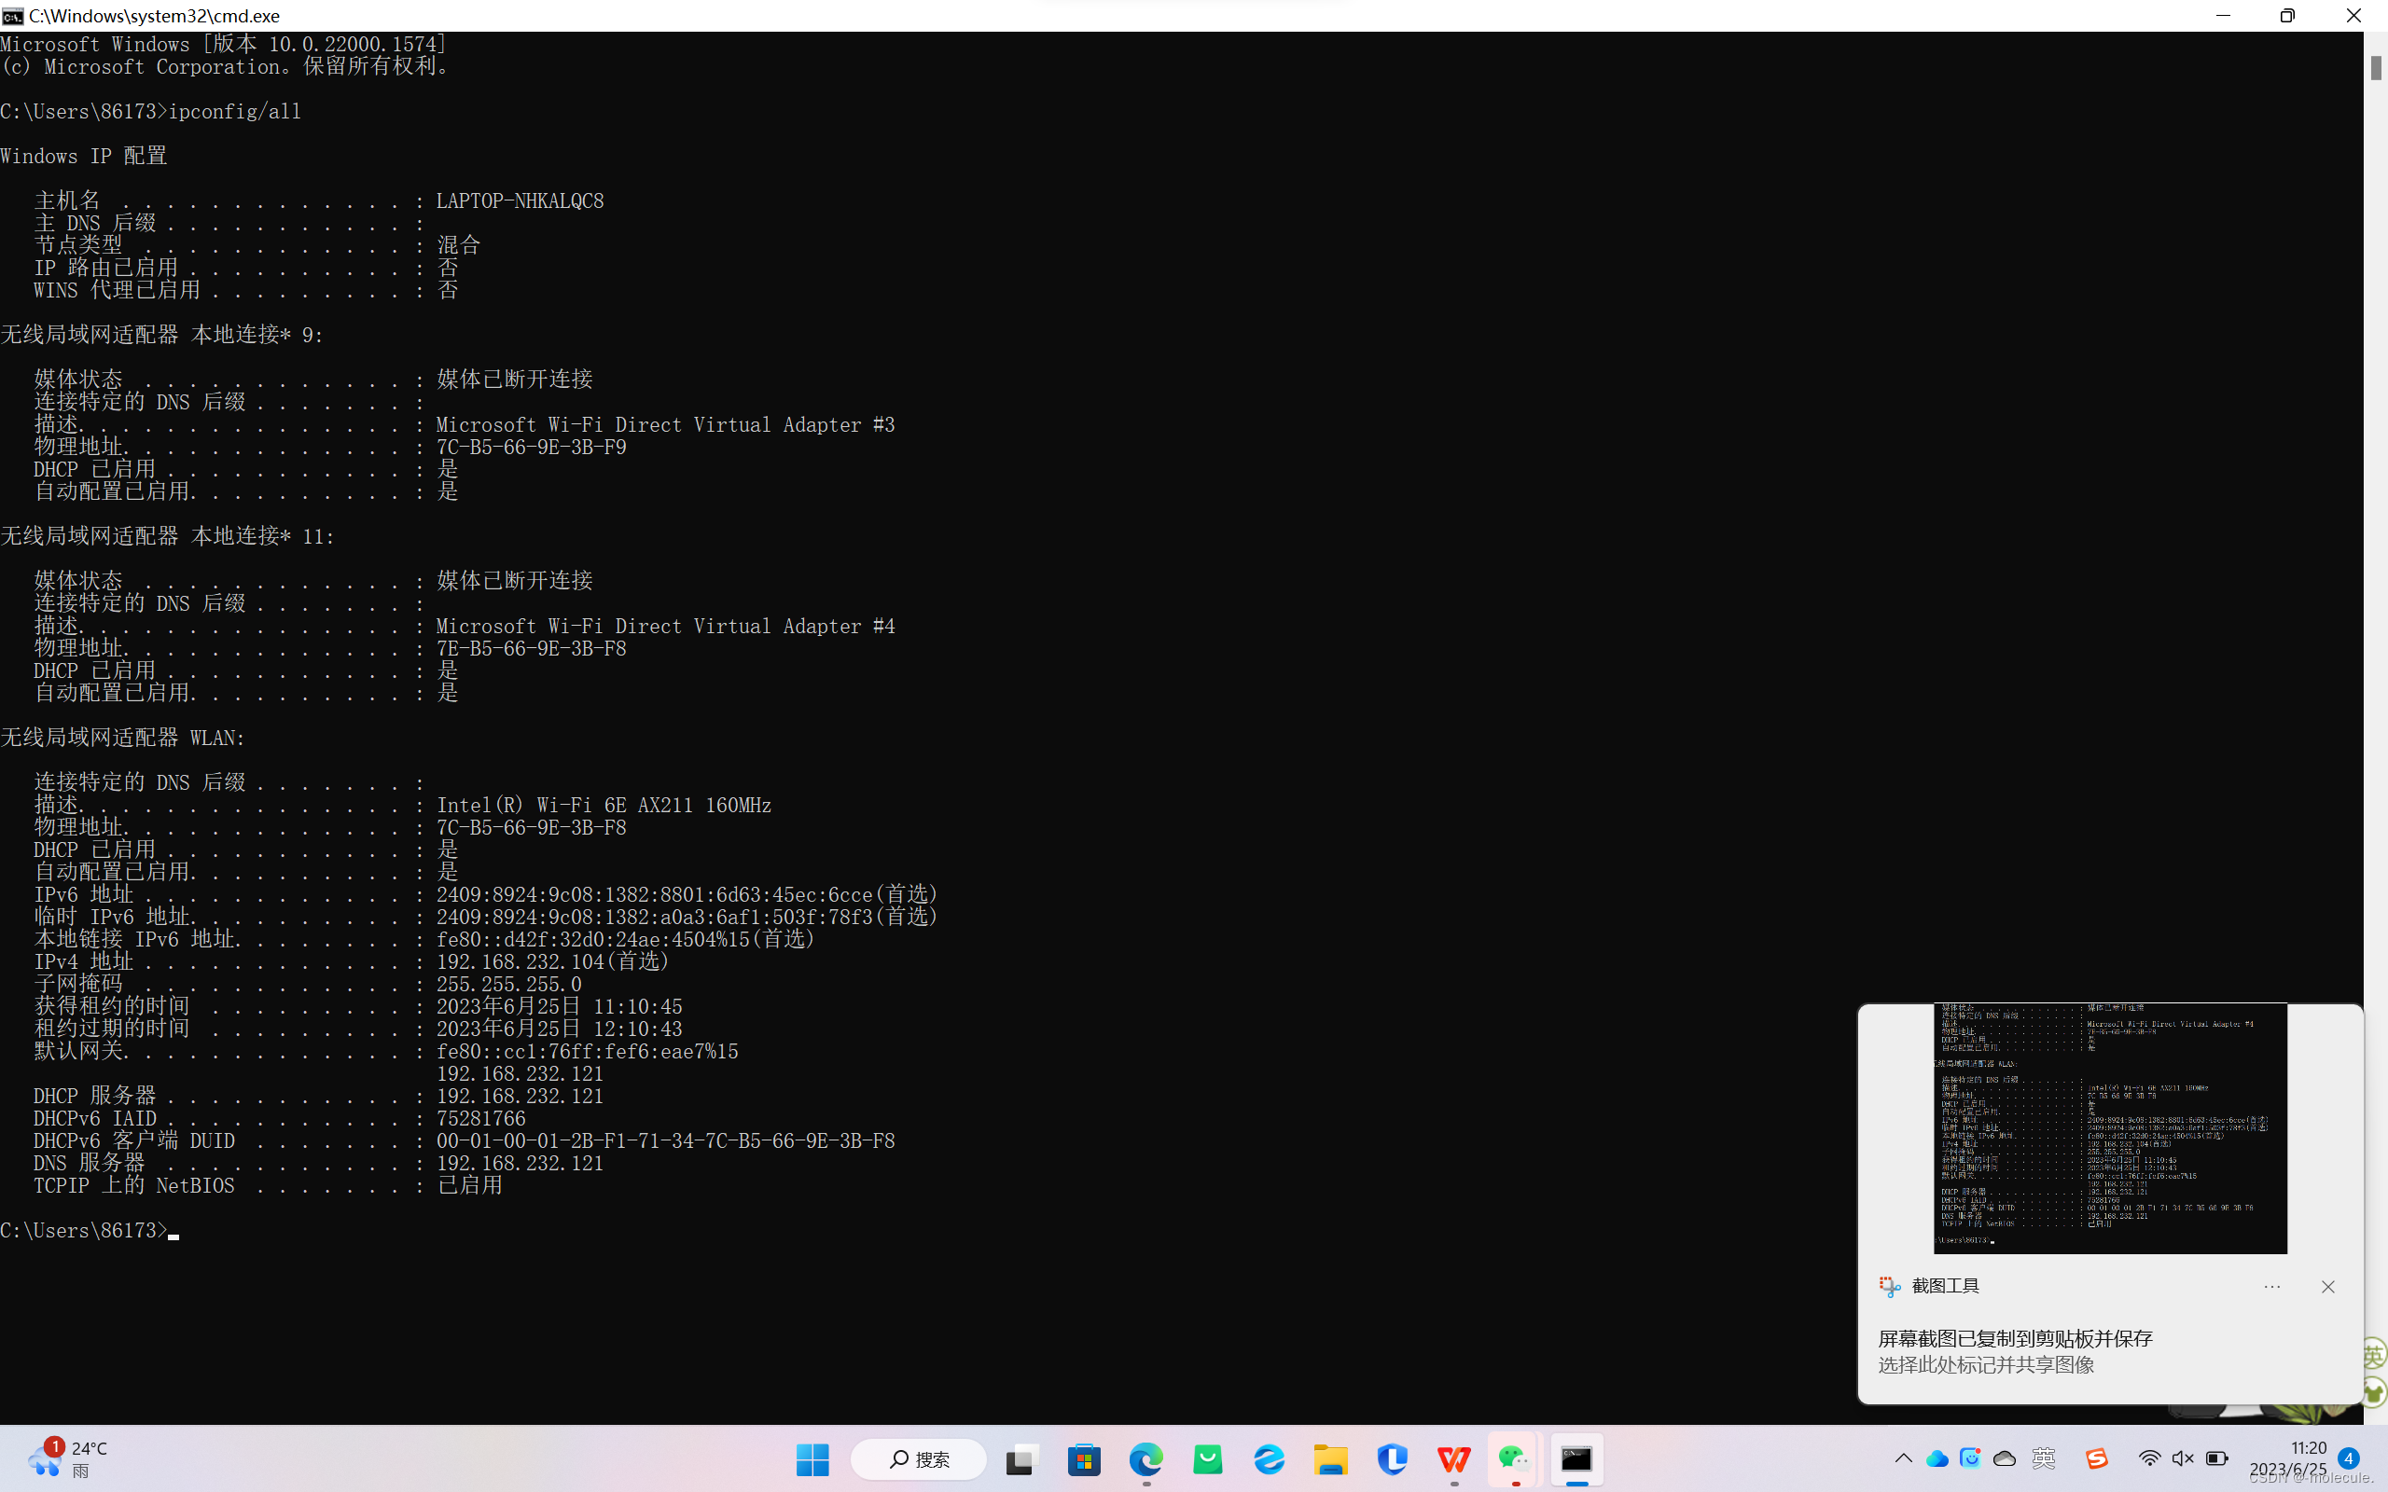Click the ipconfig/all command text

pyautogui.click(x=235, y=112)
